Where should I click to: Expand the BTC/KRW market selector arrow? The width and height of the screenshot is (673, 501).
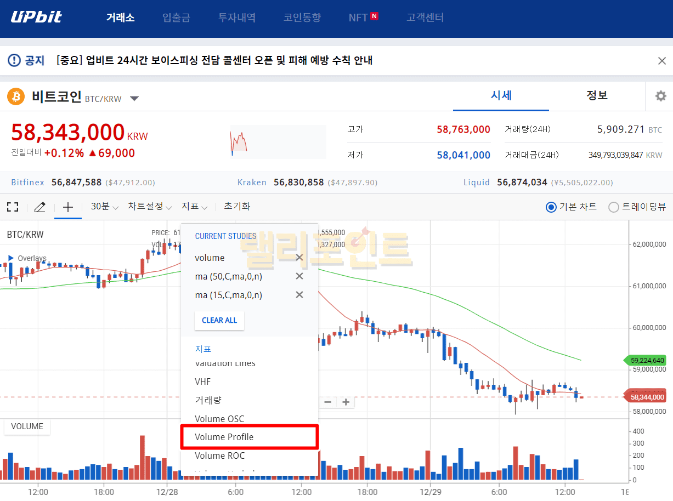[x=134, y=99]
